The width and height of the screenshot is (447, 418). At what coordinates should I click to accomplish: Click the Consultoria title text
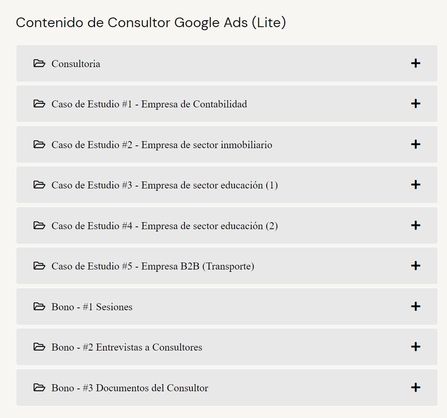(76, 64)
